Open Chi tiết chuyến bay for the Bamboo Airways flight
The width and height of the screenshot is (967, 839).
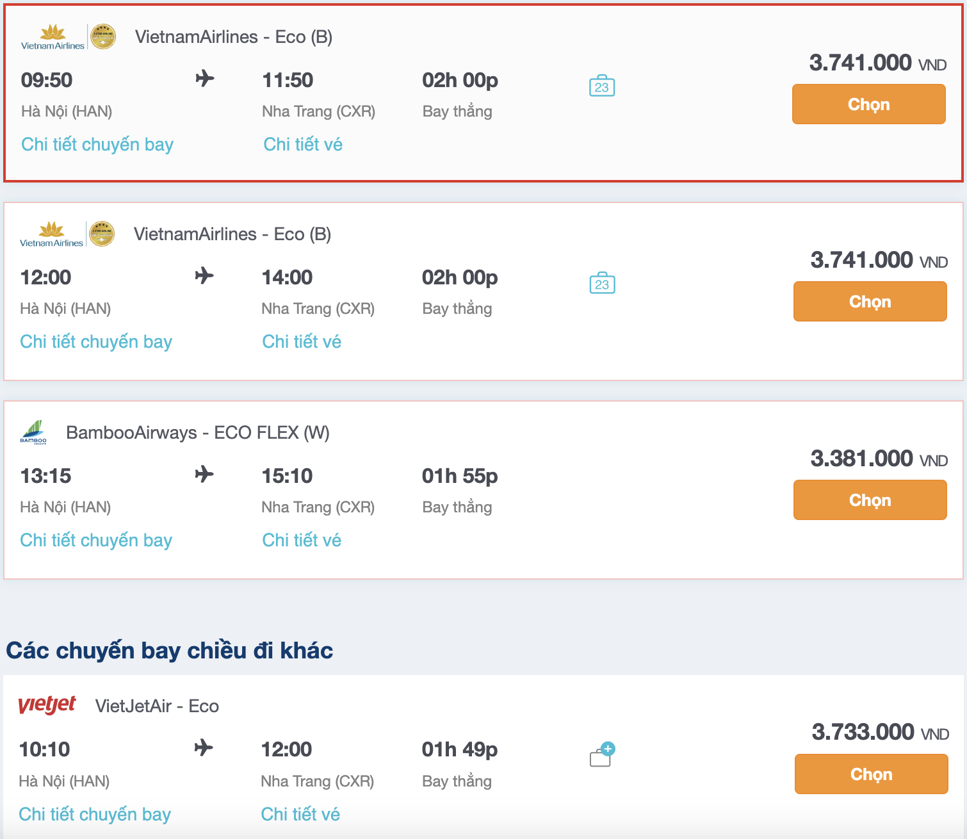pos(96,540)
